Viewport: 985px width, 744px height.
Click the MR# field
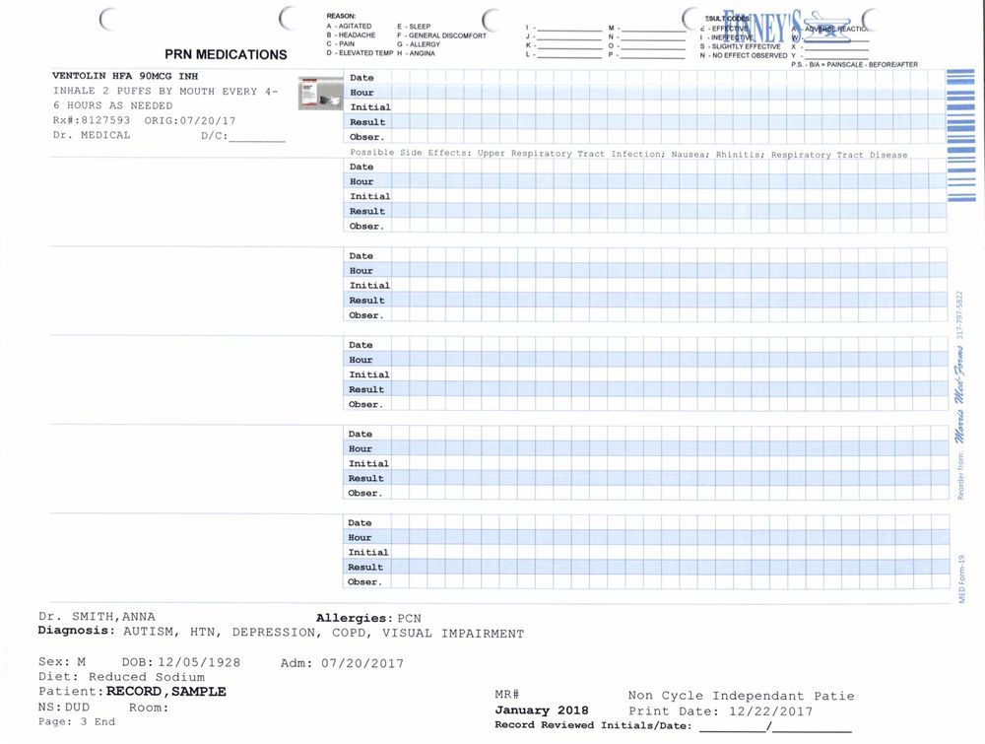pos(507,695)
